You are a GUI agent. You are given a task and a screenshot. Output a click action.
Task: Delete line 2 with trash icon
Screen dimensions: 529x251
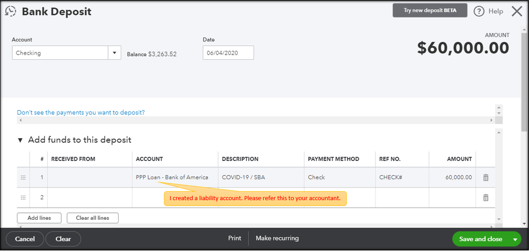[x=486, y=198]
